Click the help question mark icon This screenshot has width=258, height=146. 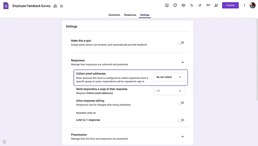(4, 142)
